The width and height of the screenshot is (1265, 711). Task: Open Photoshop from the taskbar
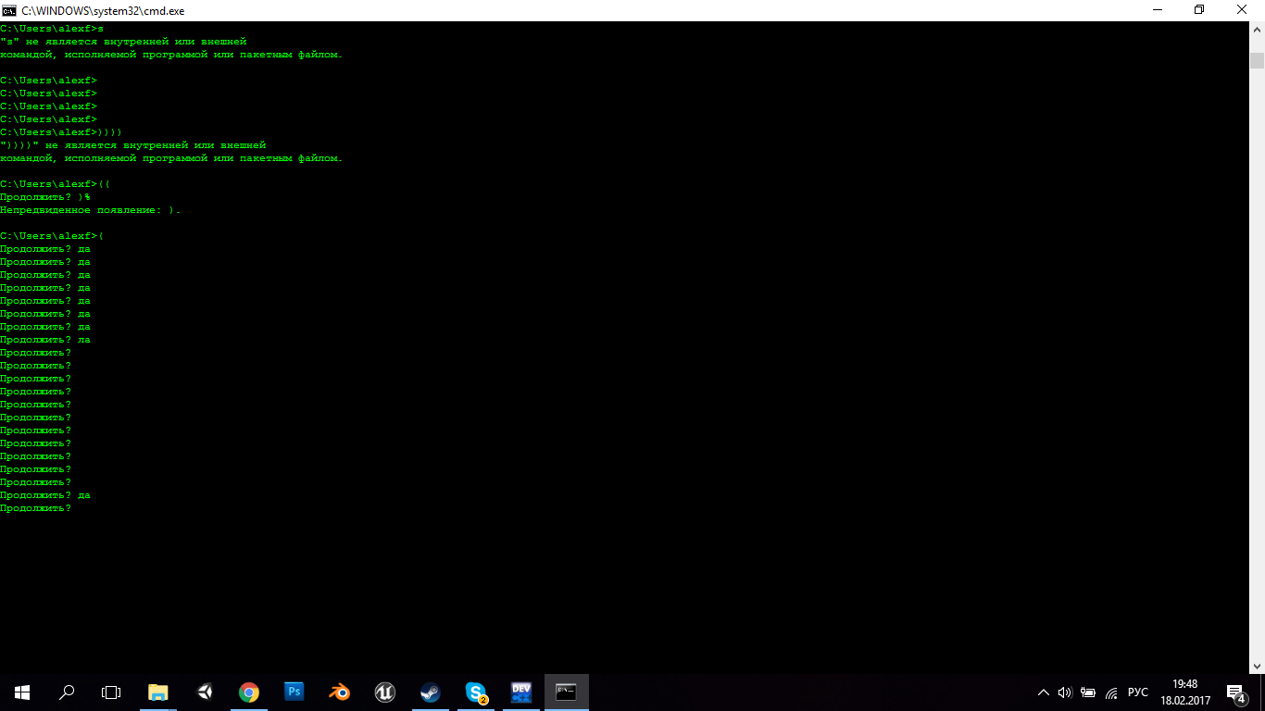click(x=294, y=692)
